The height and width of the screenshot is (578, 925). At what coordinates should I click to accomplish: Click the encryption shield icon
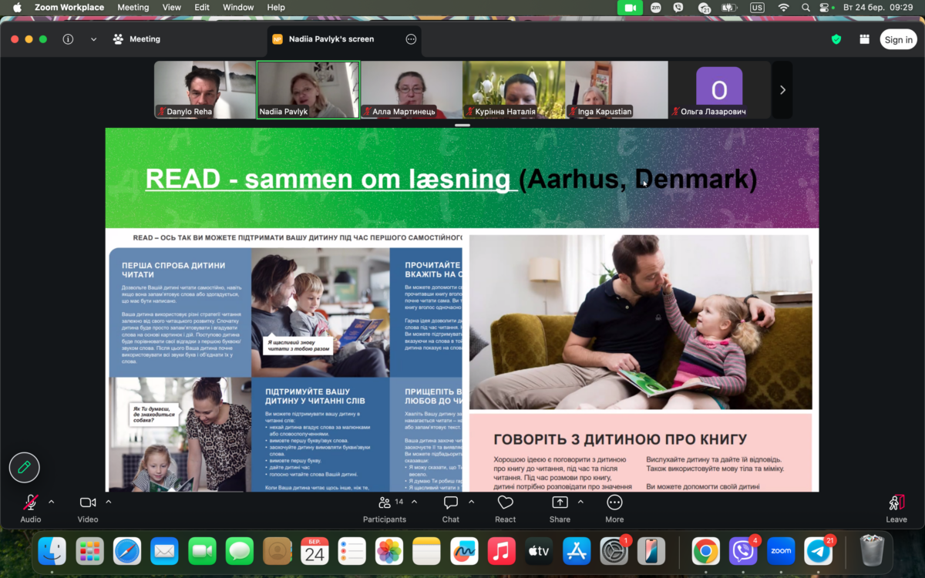(x=836, y=39)
